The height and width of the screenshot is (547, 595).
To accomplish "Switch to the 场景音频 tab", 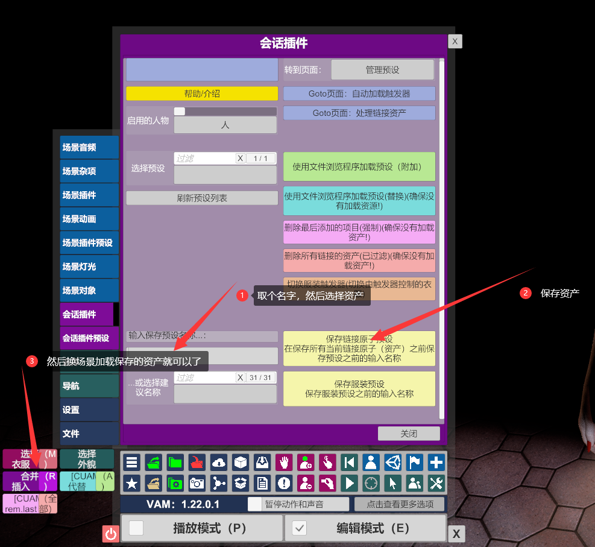I will [89, 147].
